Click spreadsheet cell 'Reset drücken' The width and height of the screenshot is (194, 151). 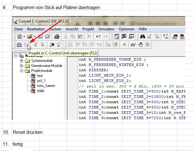coord(28,132)
